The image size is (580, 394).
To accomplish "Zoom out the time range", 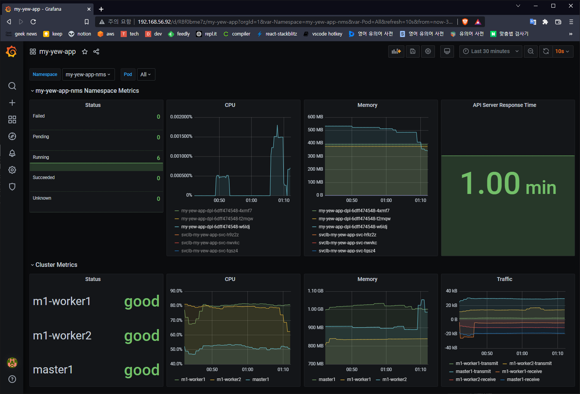I will pyautogui.click(x=530, y=52).
